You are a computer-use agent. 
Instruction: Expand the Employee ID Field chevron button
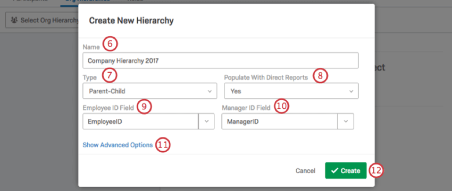pyautogui.click(x=206, y=121)
